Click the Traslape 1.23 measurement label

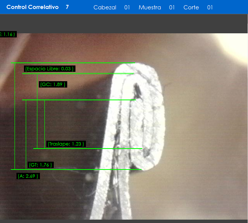click(x=66, y=144)
